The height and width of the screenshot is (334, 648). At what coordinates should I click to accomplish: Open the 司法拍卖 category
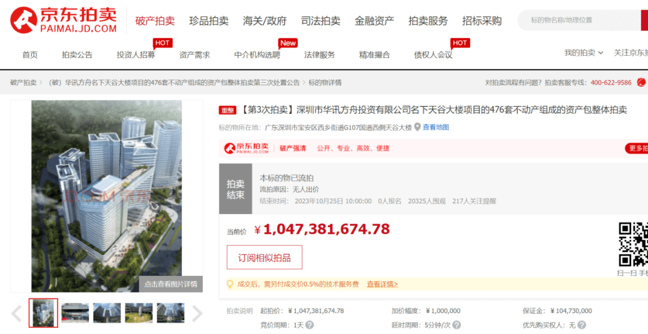(x=320, y=20)
